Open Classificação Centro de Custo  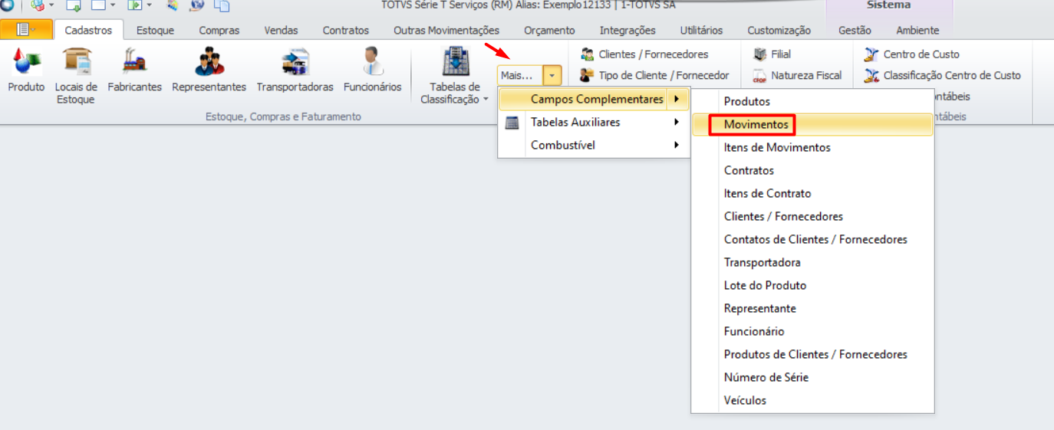coord(943,75)
